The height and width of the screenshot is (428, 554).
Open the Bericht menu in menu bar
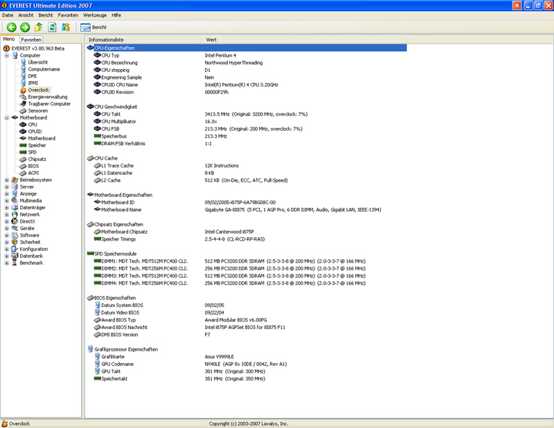pyautogui.click(x=46, y=15)
